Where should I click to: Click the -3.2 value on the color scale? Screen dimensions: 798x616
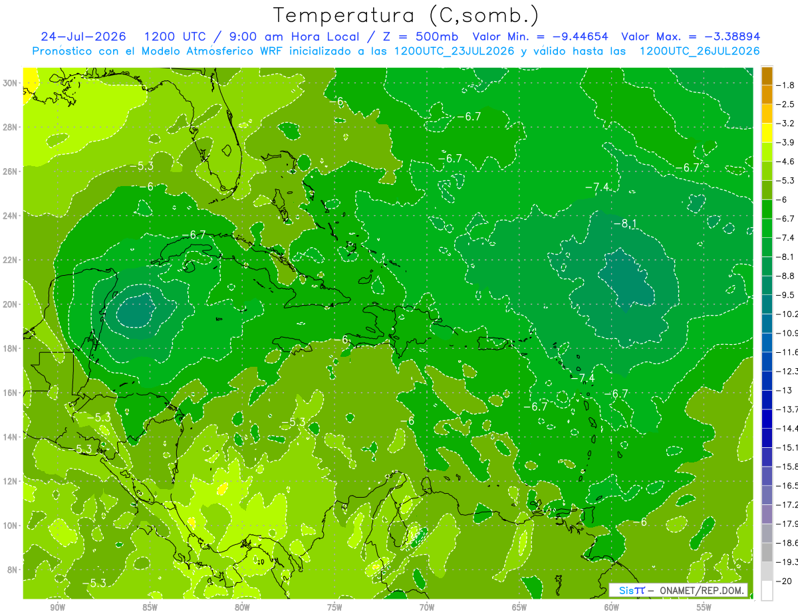click(786, 124)
